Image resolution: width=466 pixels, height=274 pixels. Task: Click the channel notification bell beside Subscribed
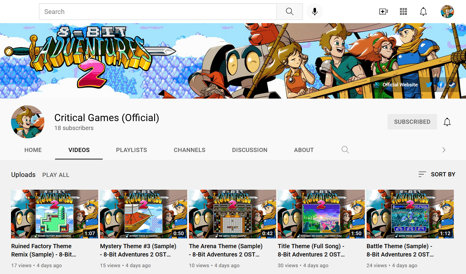(x=447, y=122)
